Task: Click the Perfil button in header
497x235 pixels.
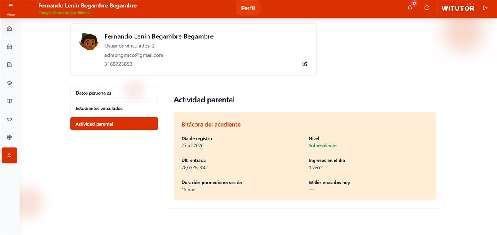Action: 248,8
